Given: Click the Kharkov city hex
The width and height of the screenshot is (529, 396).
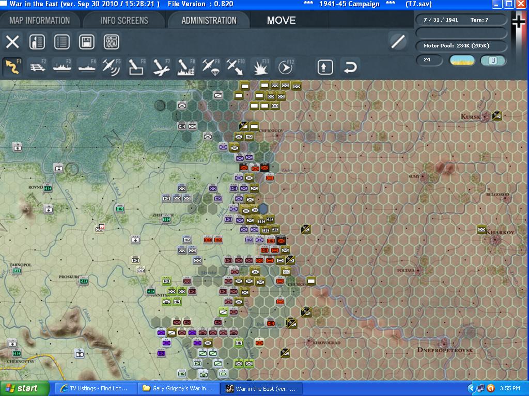Looking at the screenshot, I should point(496,240).
